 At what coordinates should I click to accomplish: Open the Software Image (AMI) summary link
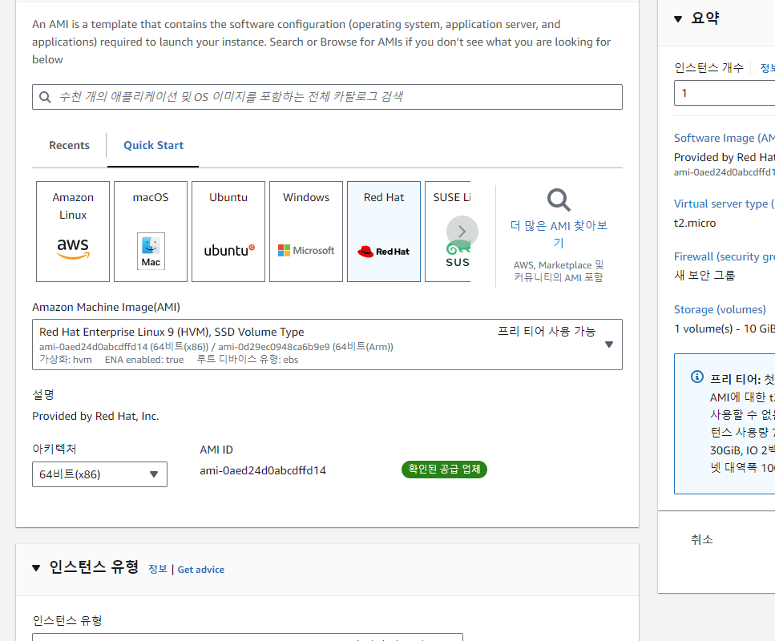724,138
